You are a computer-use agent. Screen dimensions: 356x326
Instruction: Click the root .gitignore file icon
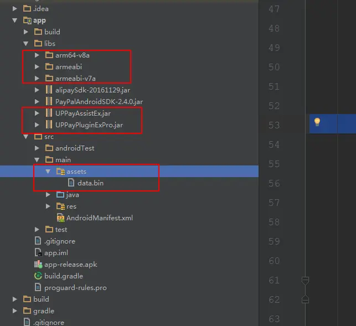(27, 322)
